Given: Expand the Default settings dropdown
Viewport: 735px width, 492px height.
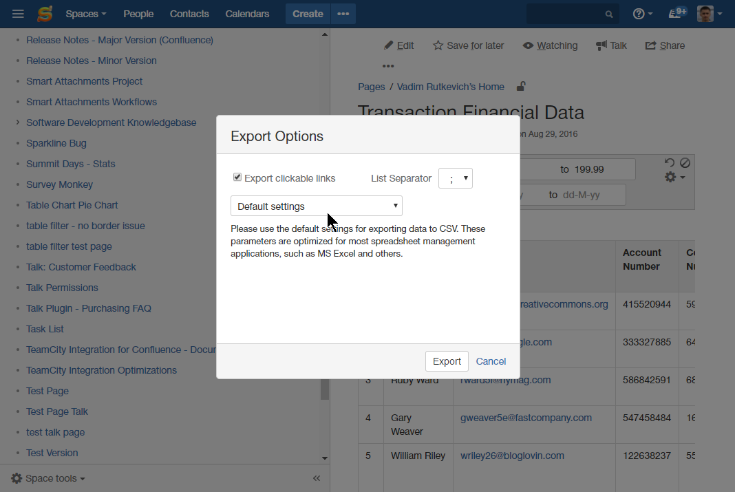Looking at the screenshot, I should tap(316, 206).
